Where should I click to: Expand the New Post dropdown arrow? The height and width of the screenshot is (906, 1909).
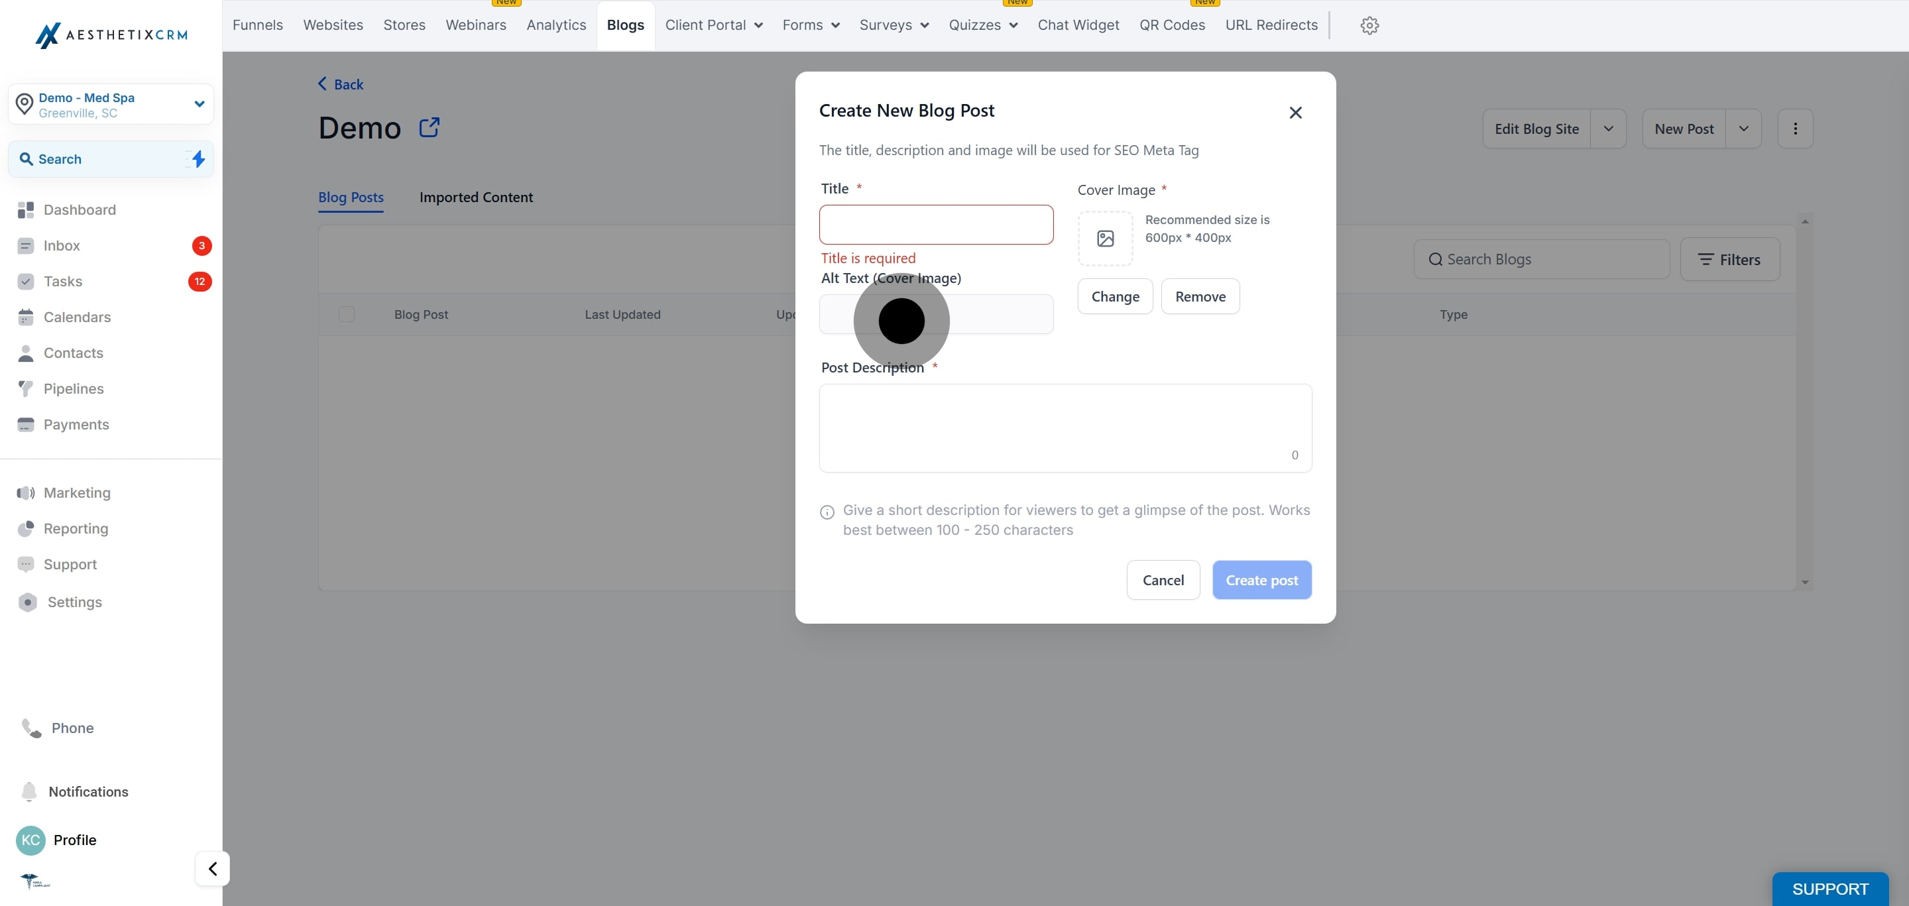pyautogui.click(x=1743, y=129)
